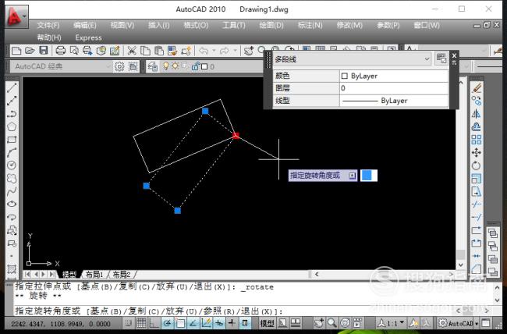
Task: Select the Line draw tool
Action: 12,87
